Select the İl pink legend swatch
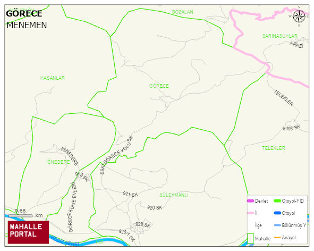This screenshot has width=314, height=251. 251,213
